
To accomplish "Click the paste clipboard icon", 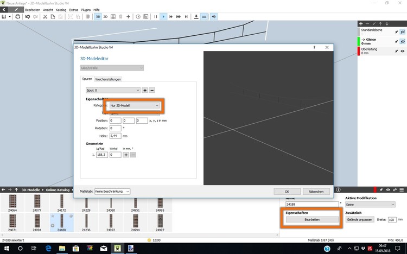I will 60,17.
